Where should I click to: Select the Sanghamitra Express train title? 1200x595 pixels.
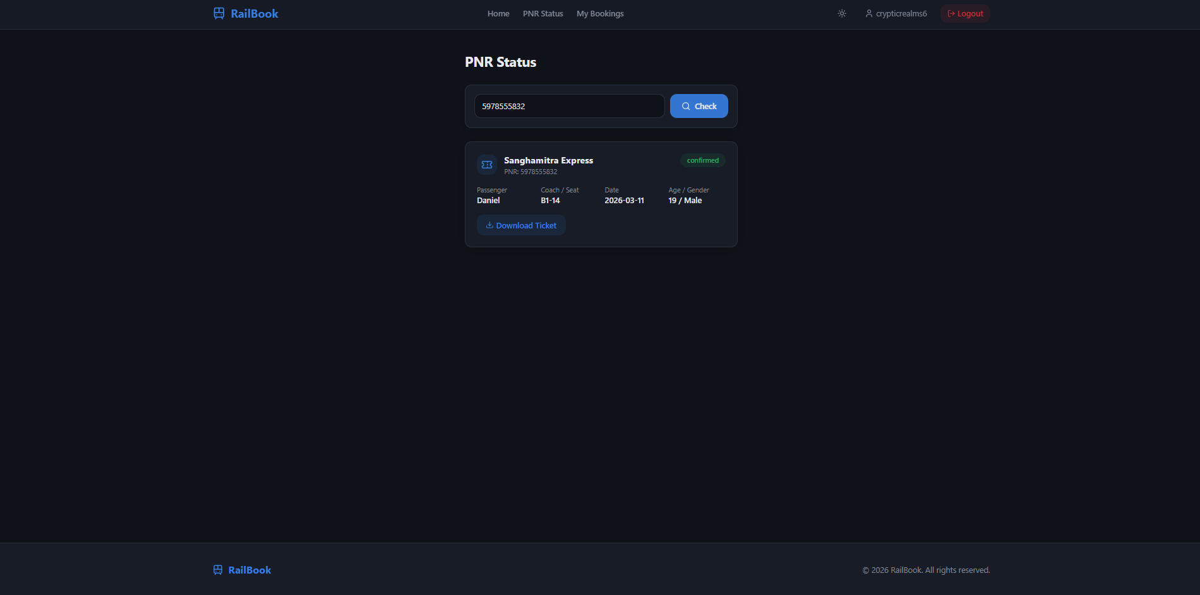click(x=548, y=160)
